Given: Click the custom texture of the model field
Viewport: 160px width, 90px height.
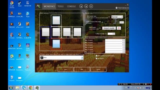Looking at the screenshot, I should (x=112, y=22).
